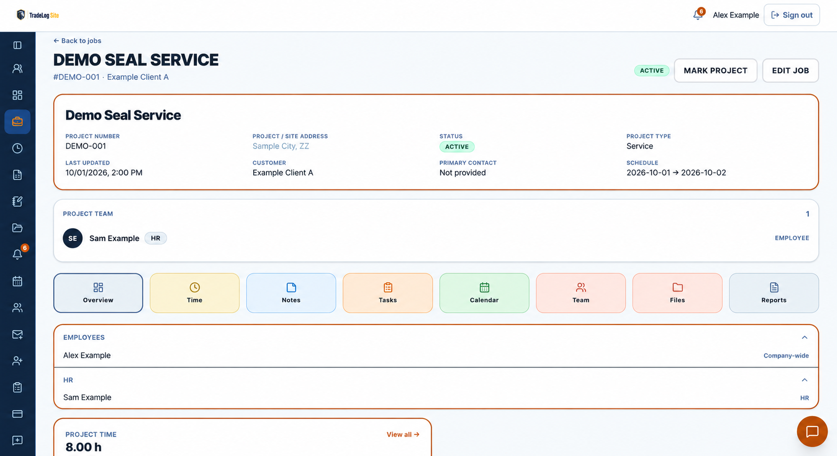Open the Team tab

[x=581, y=293]
